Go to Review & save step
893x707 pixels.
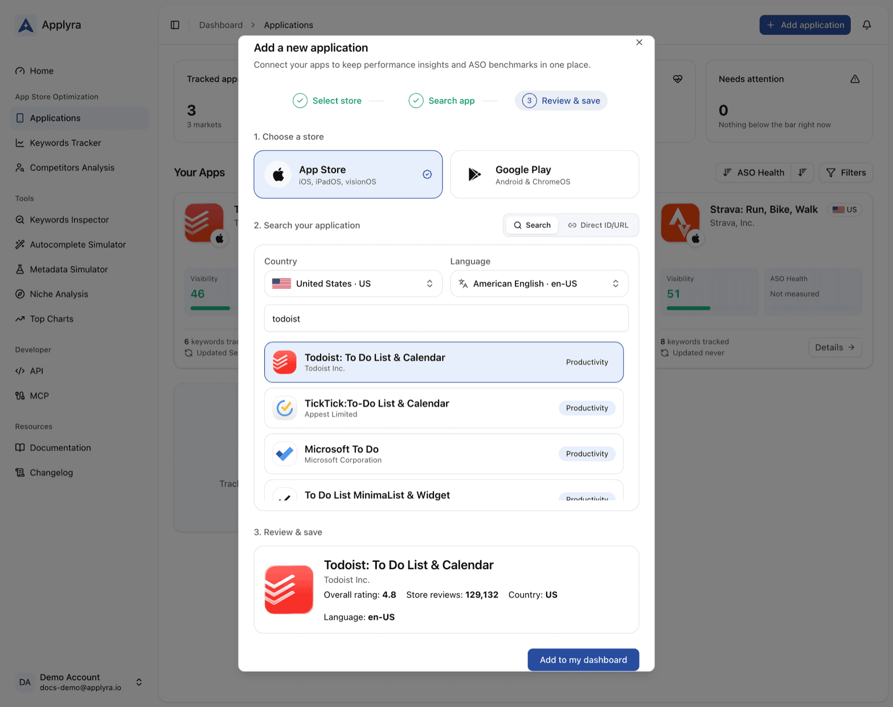561,101
